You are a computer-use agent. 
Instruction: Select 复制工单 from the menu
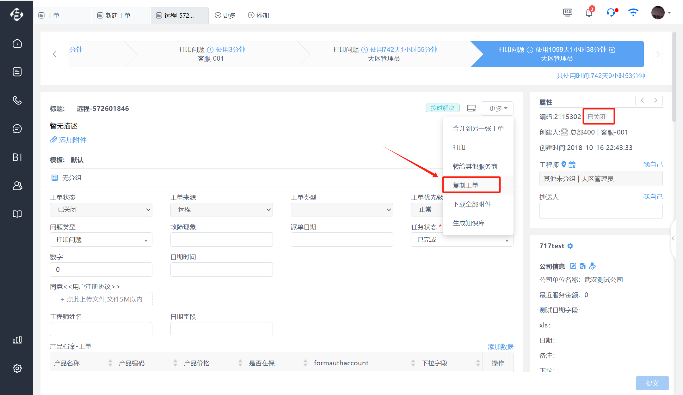(471, 185)
